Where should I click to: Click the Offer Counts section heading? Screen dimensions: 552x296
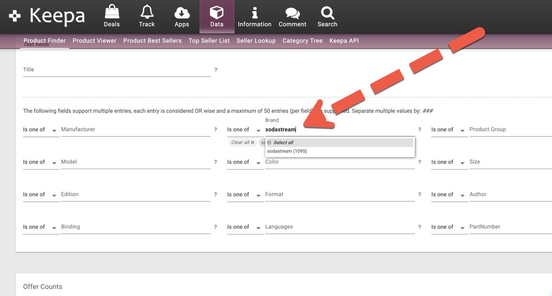tap(43, 287)
